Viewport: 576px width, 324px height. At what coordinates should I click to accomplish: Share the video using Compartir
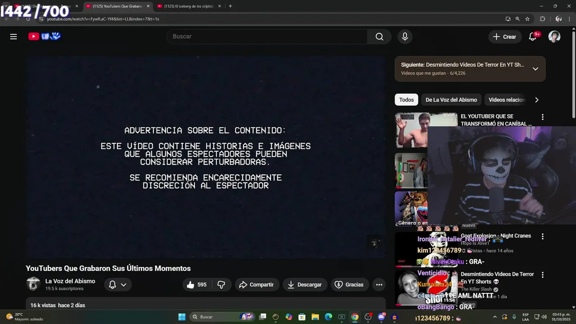coord(256,284)
